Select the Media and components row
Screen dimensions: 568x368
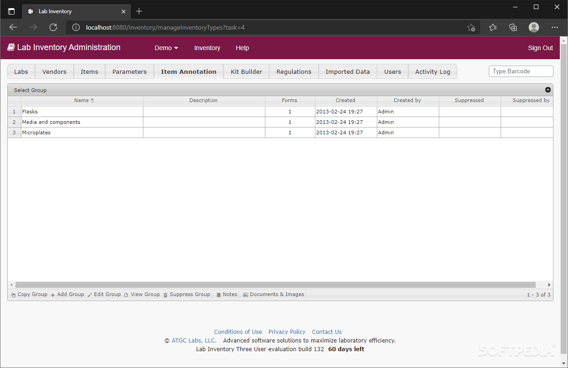[280, 122]
